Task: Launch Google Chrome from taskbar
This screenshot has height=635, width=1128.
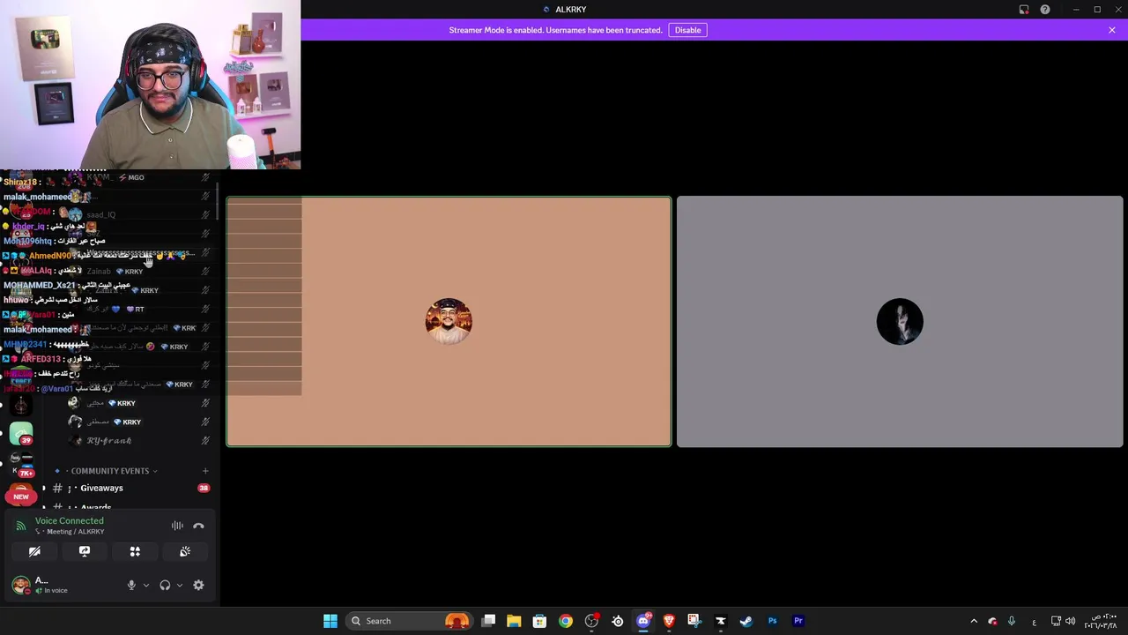Action: [x=566, y=621]
